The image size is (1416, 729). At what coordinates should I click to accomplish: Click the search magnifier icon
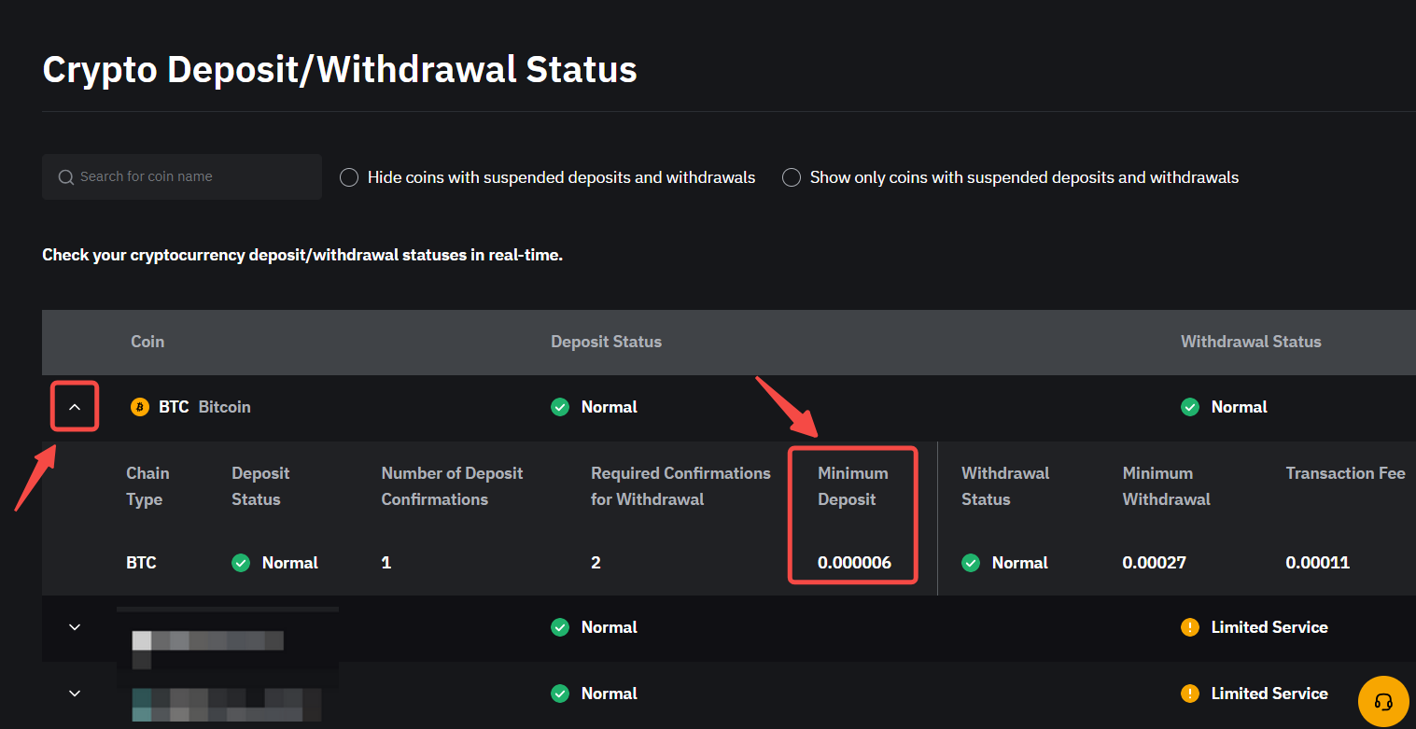tap(65, 177)
